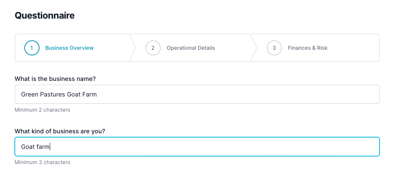Switch to the Operational Details step
394x177 pixels.
191,48
